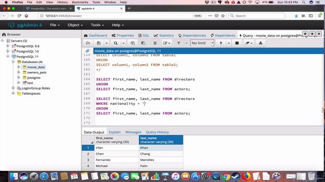Open the Query History tab
325x182 pixels.
157,132
